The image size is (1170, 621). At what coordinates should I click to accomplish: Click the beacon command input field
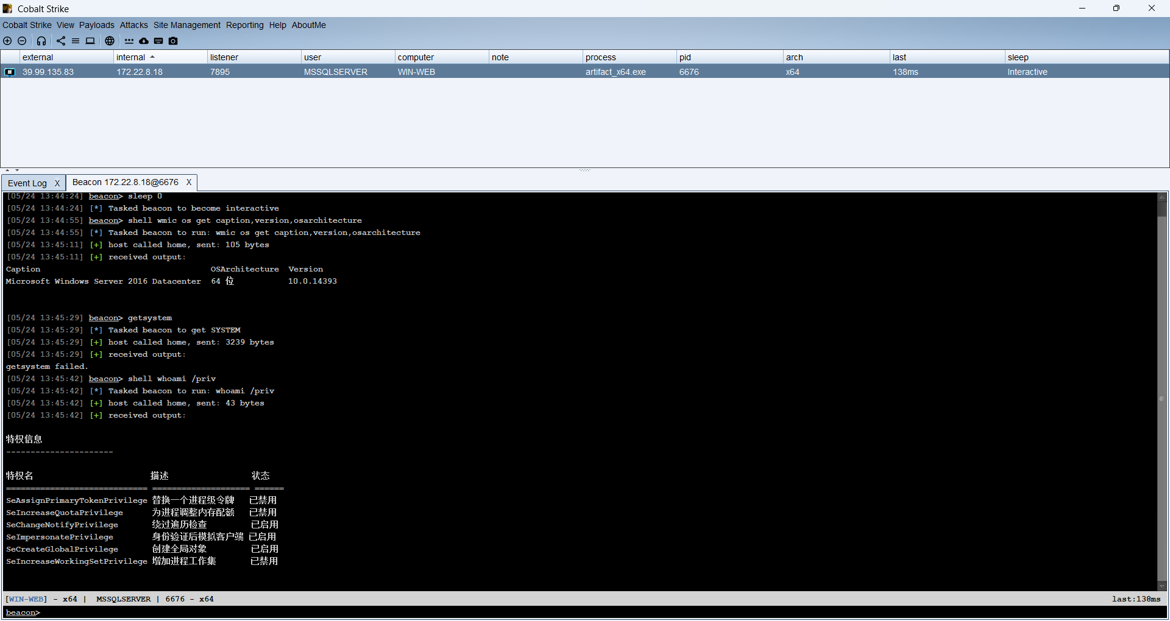pos(603,612)
